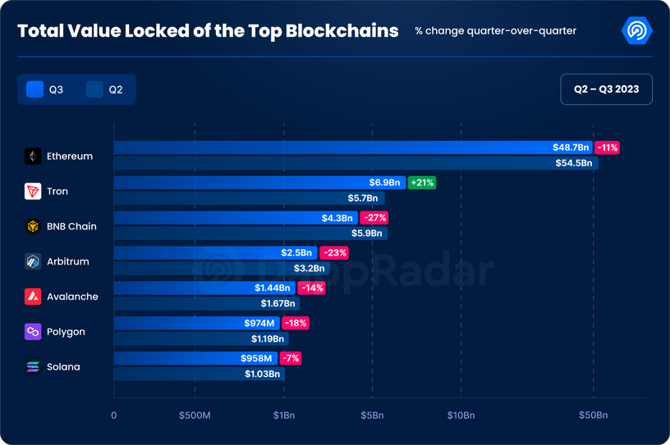670x445 pixels.
Task: Click the Tron logo icon
Action: tap(33, 191)
